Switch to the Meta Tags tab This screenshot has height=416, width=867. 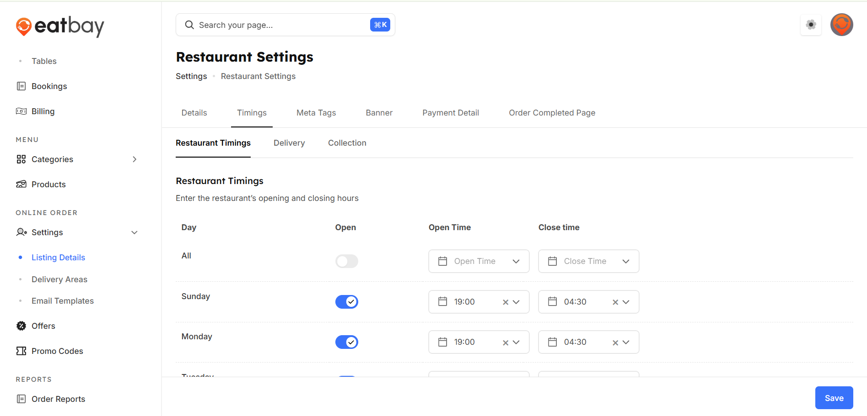click(x=316, y=113)
